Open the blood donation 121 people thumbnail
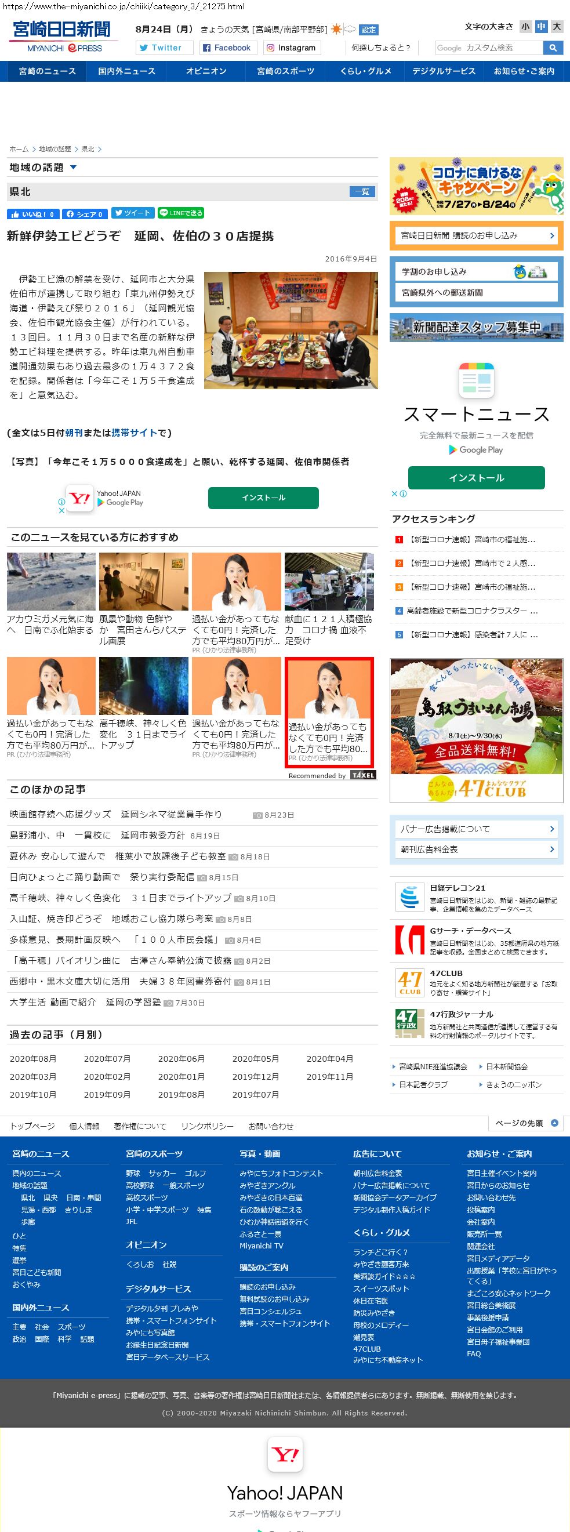Screen dimensions: 570x1532 (x=329, y=582)
